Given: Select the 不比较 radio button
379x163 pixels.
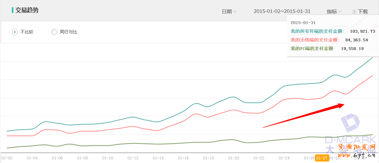Looking at the screenshot, I should coord(15,32).
